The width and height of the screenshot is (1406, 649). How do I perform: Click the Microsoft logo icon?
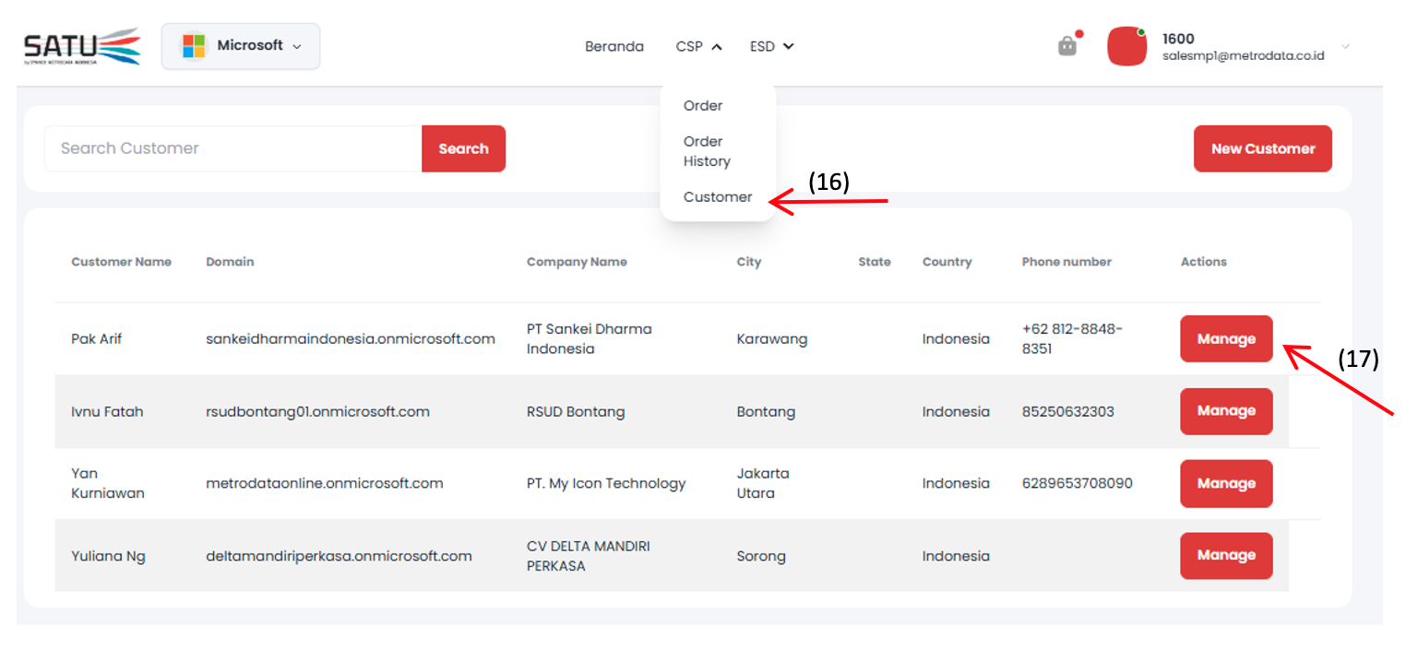tap(194, 46)
